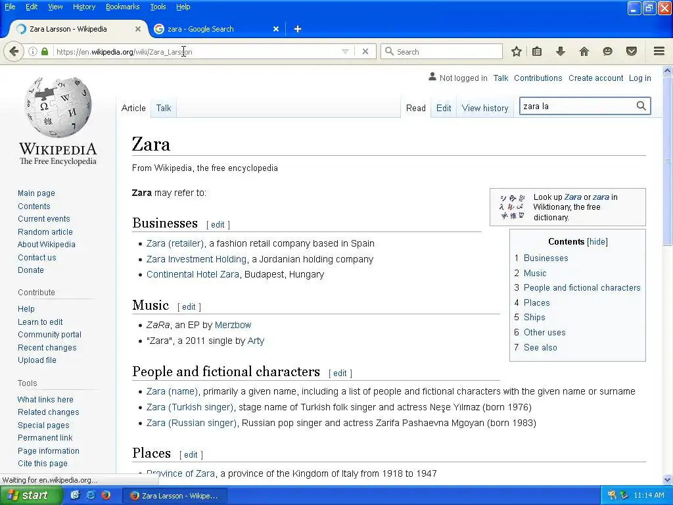Image resolution: width=673 pixels, height=505 pixels.
Task: Click the Wikipedia search magnifier icon
Action: (x=641, y=106)
